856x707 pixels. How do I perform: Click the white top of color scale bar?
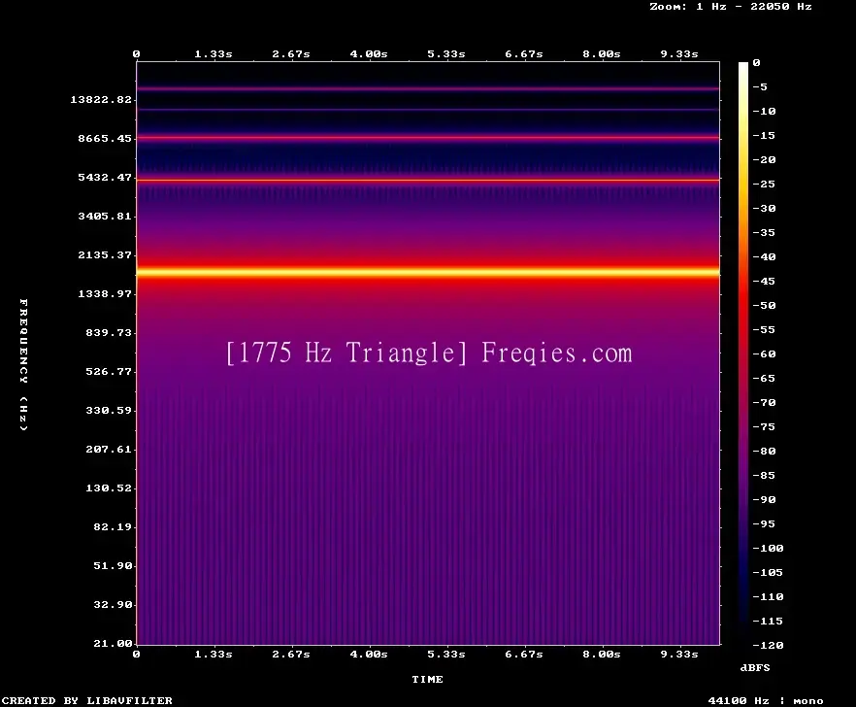(743, 68)
